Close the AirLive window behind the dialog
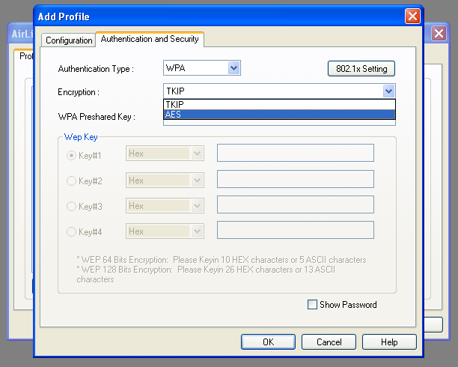The width and height of the screenshot is (458, 367). tap(439, 34)
